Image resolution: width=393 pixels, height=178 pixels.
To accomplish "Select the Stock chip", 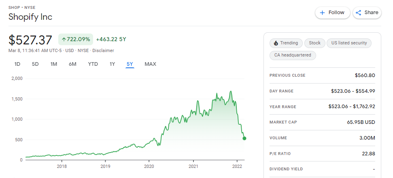I will [x=314, y=43].
